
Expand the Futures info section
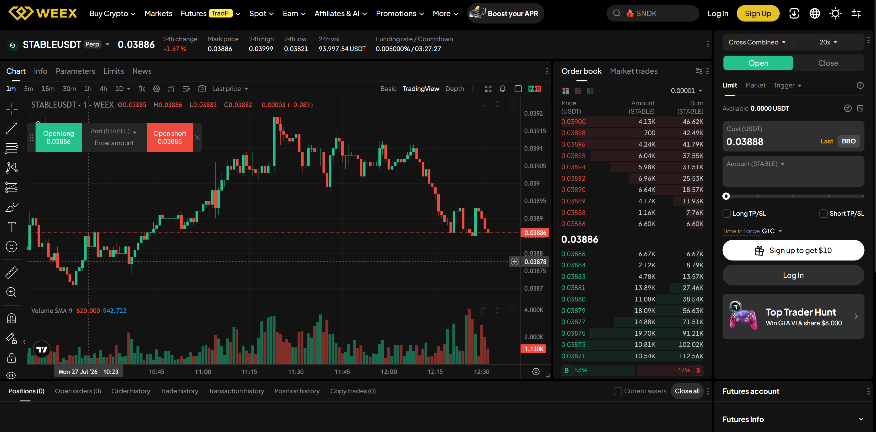[793, 419]
